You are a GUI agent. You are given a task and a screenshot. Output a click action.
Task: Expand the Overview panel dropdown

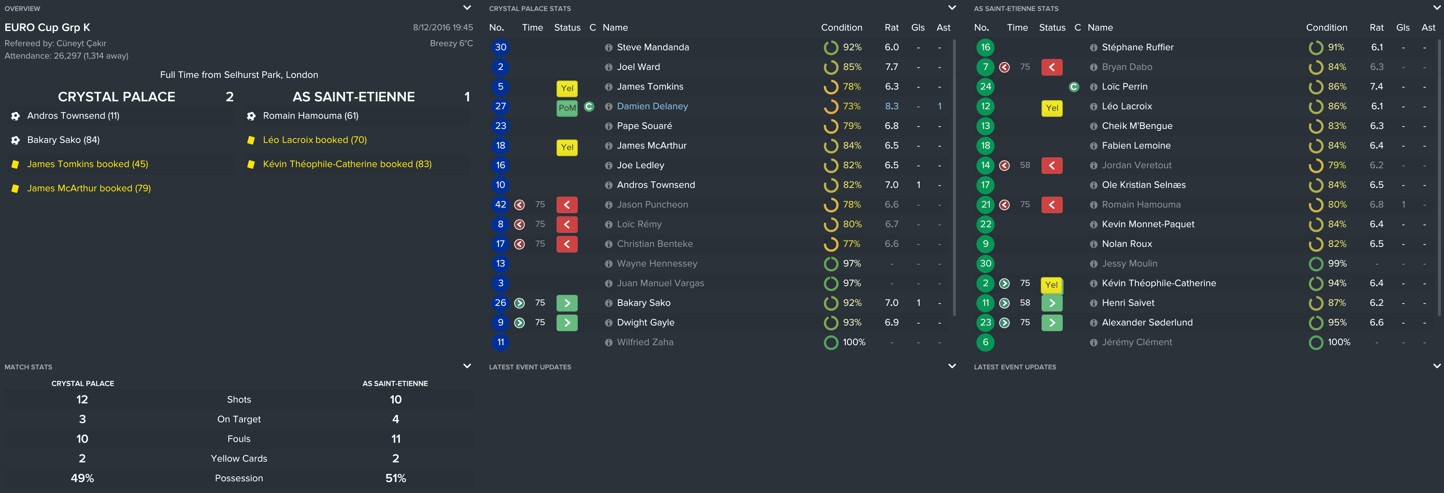(466, 8)
